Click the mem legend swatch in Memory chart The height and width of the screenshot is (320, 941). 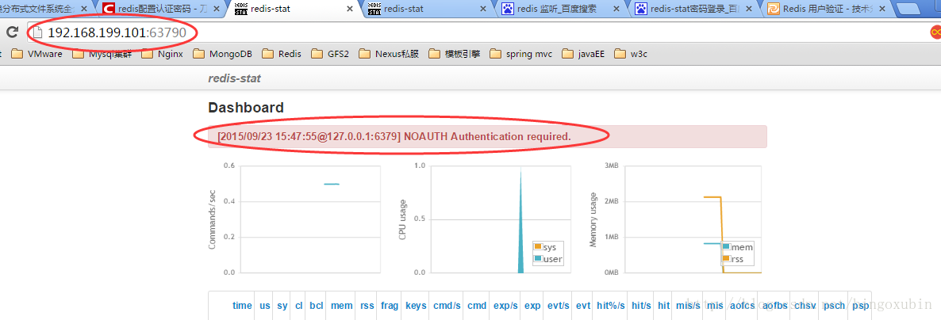727,247
